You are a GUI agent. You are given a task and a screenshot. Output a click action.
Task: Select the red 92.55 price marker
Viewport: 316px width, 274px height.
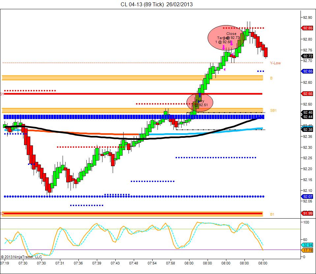pos(307,94)
